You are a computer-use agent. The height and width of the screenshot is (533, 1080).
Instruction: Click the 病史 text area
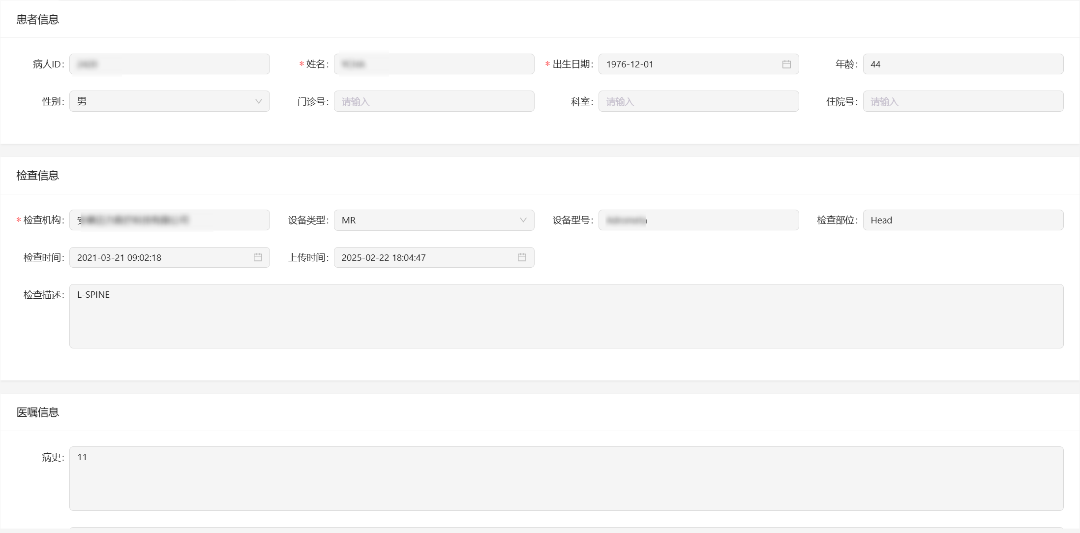pyautogui.click(x=566, y=478)
